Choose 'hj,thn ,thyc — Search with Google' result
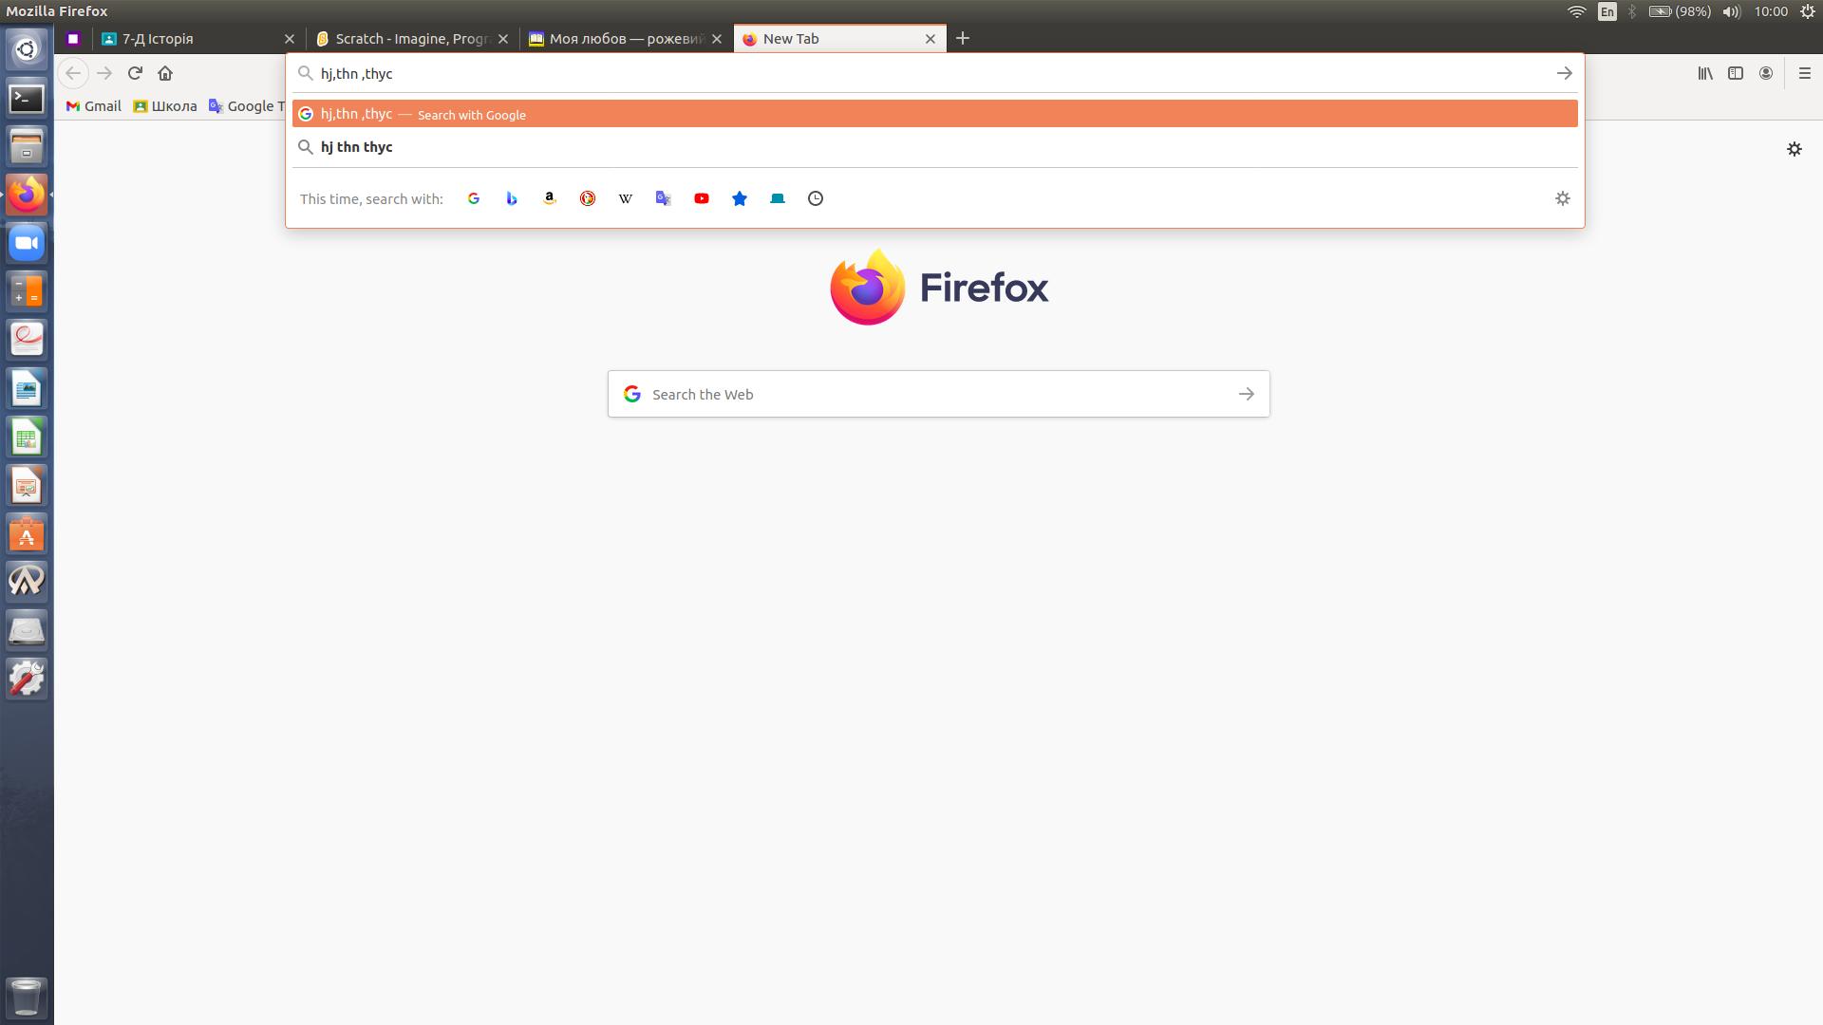 [x=935, y=114]
